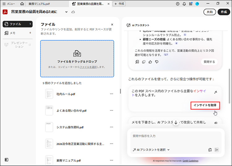Image resolution: width=232 pixels, height=166 pixels.
Task: Click the thumbs up feedback icon
Action: pos(150,62)
